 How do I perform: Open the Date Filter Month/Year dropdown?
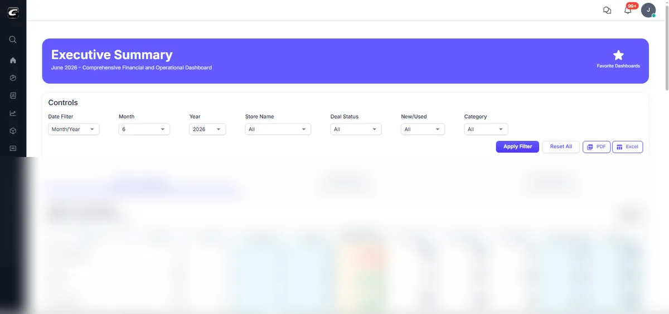[x=74, y=129]
